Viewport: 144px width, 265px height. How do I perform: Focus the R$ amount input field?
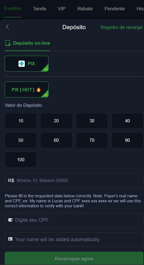74,180
